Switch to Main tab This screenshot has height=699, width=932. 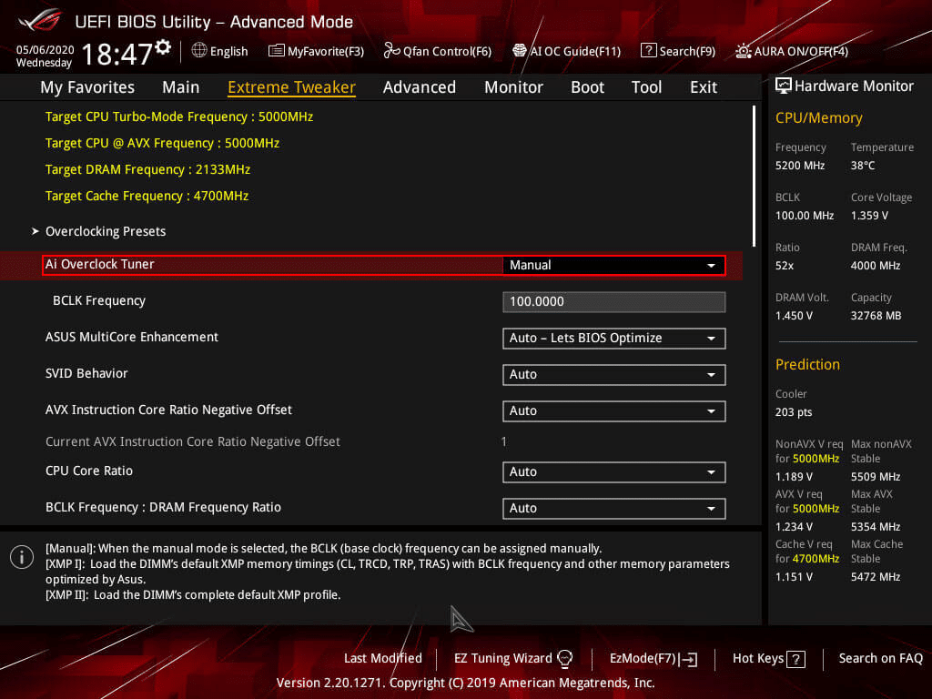pos(181,87)
